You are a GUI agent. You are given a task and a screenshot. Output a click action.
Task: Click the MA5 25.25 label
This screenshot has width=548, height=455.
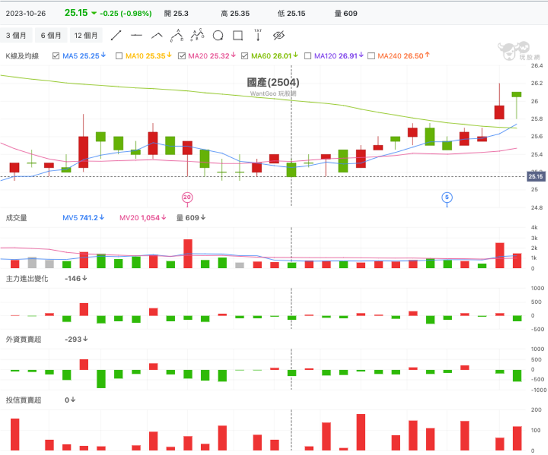(84, 56)
